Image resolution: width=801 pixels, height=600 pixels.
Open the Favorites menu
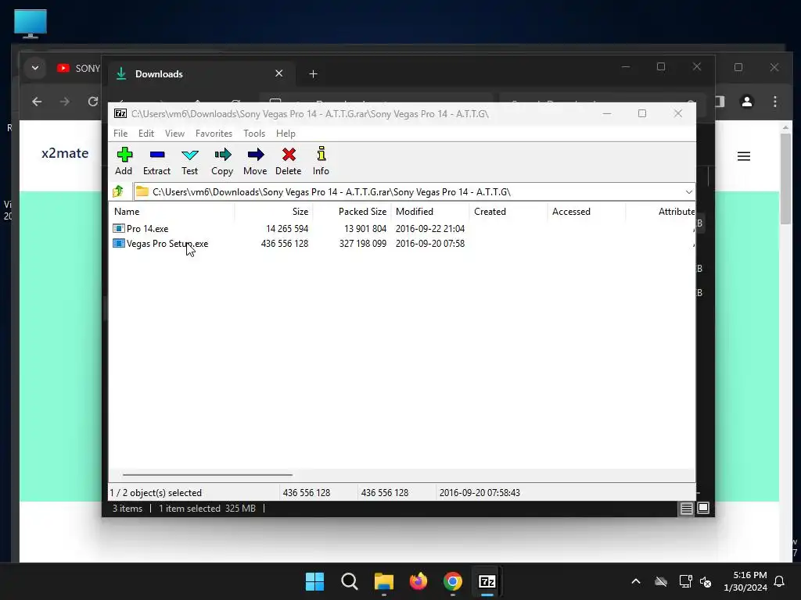click(214, 133)
